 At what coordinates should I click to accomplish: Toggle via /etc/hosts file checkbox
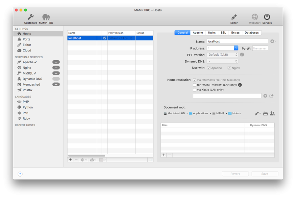[194, 80]
